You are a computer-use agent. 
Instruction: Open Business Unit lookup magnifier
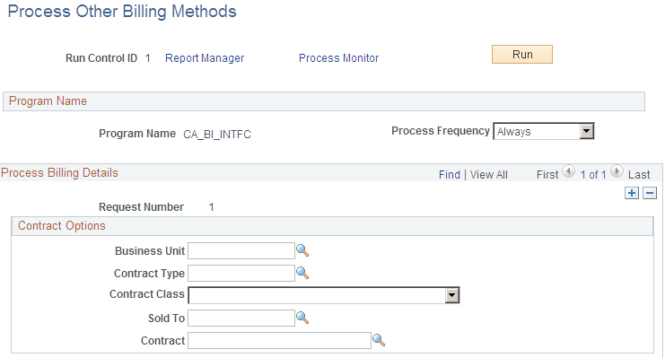click(302, 250)
